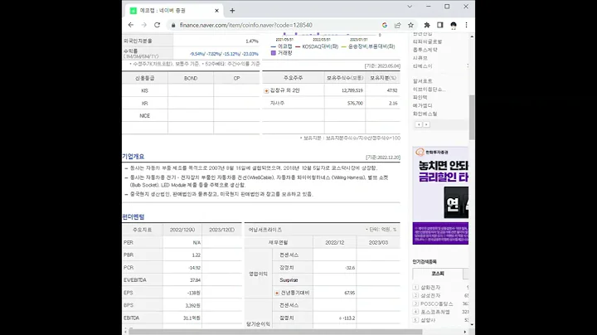Select the 자사주 shareholder row label
This screenshot has width=597, height=335.
click(x=277, y=103)
